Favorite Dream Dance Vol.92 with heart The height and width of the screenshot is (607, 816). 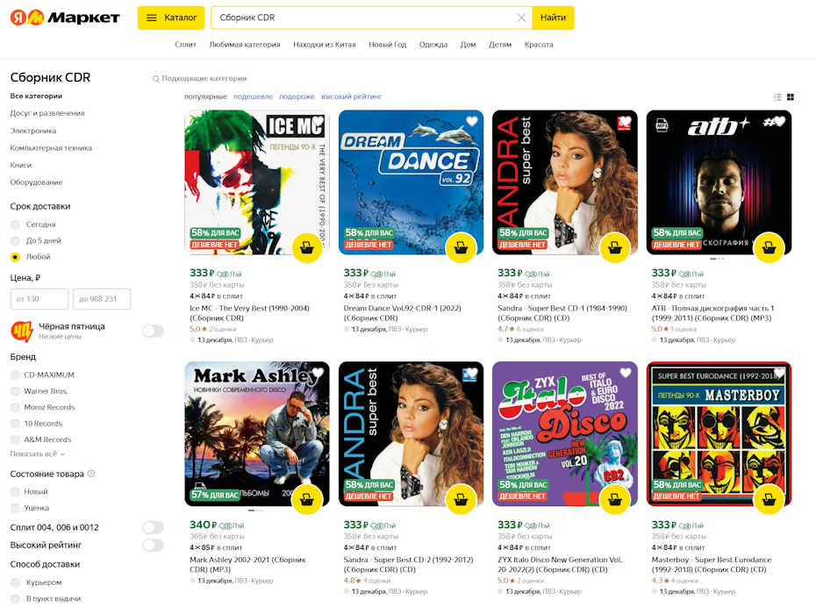click(471, 121)
